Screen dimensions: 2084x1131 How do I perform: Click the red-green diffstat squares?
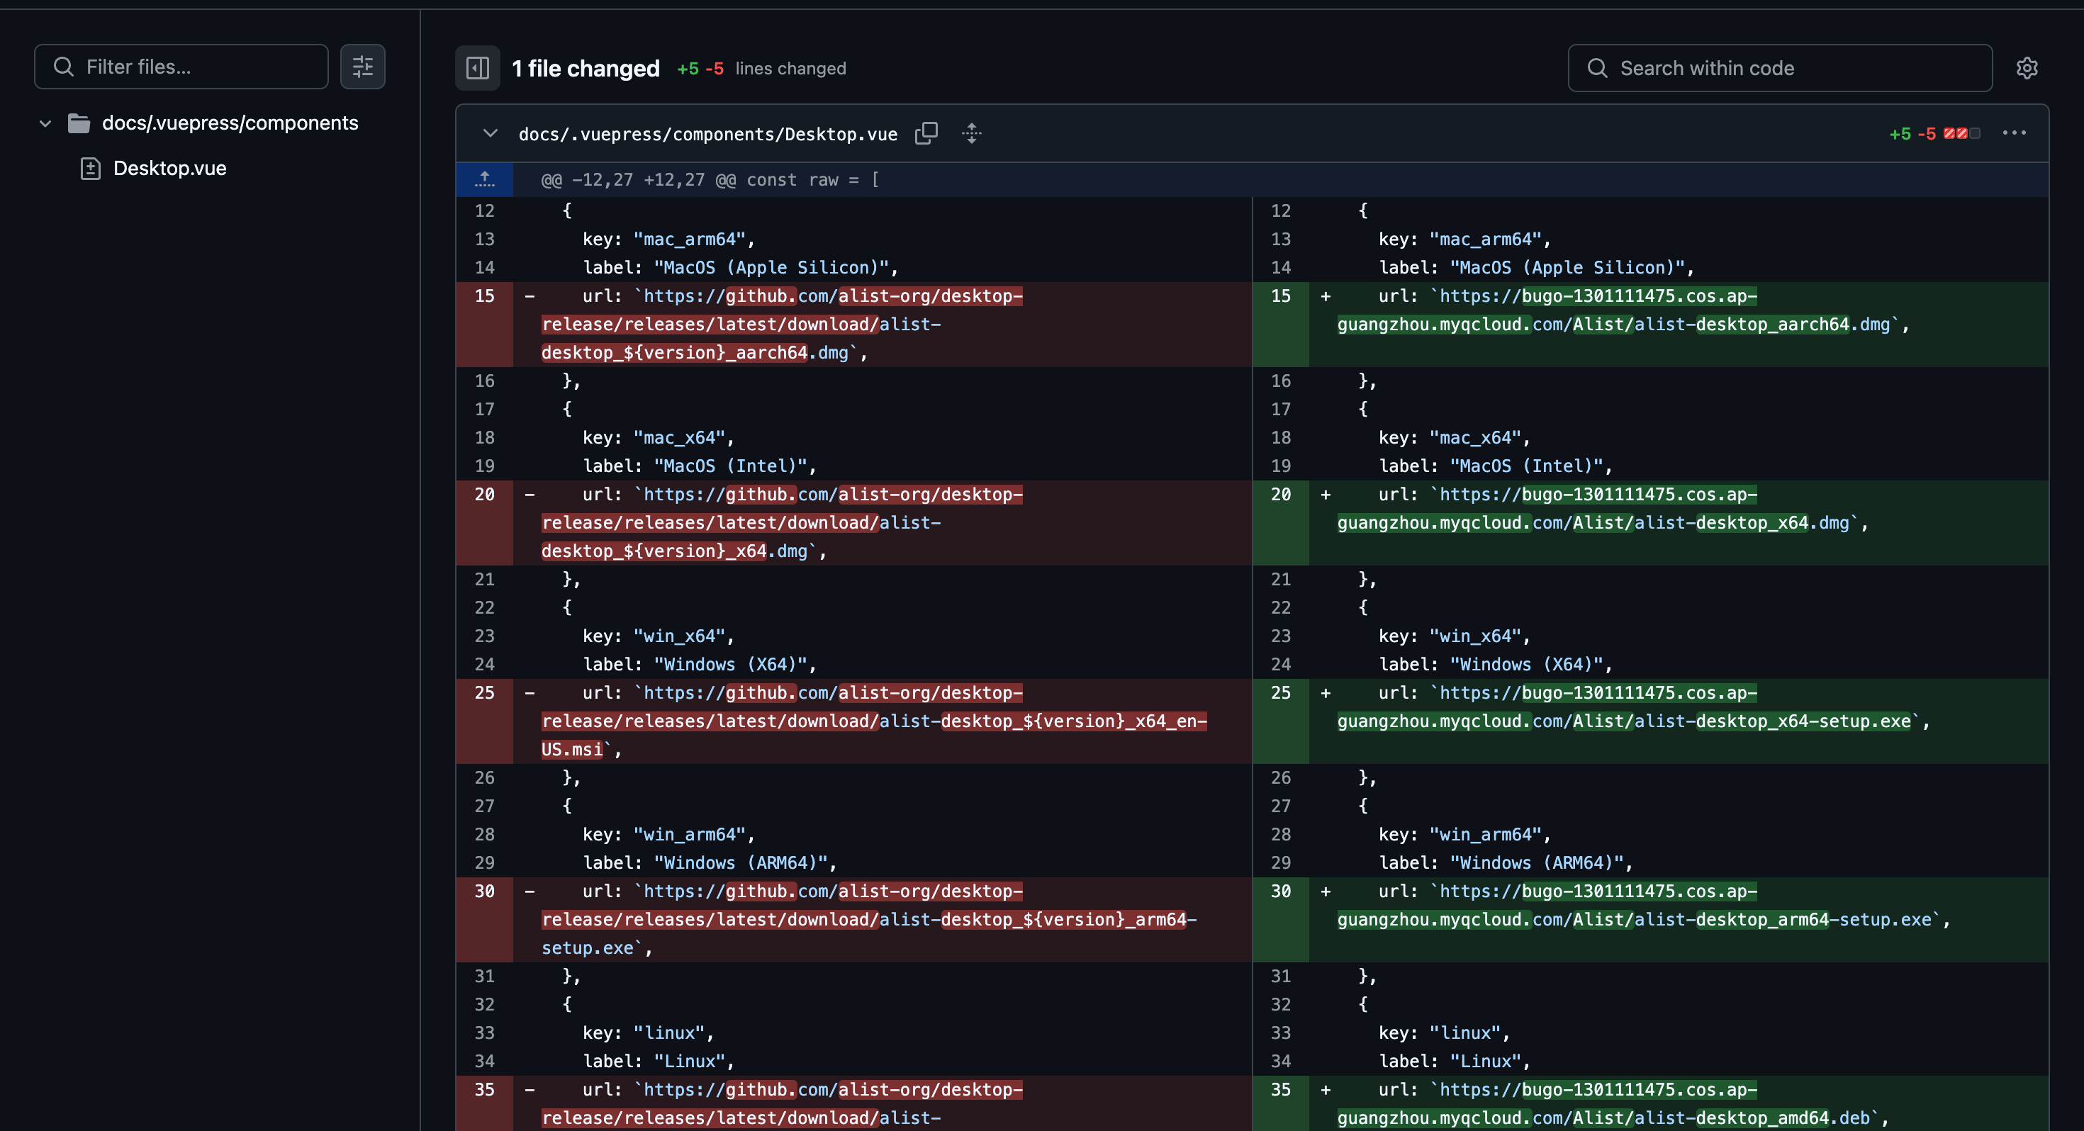click(1961, 133)
